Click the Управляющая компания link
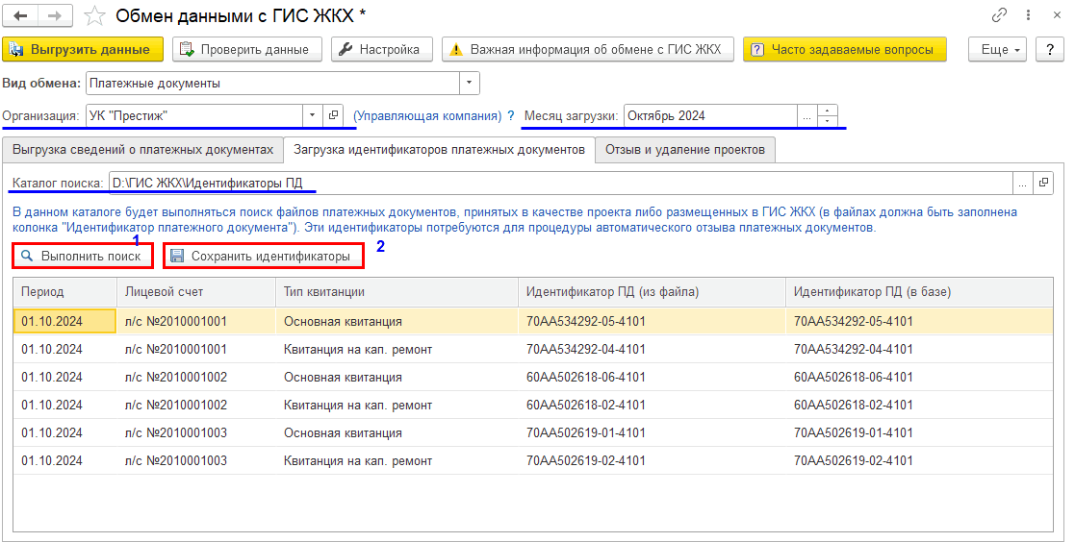Image resolution: width=1075 pixels, height=542 pixels. coord(426,115)
